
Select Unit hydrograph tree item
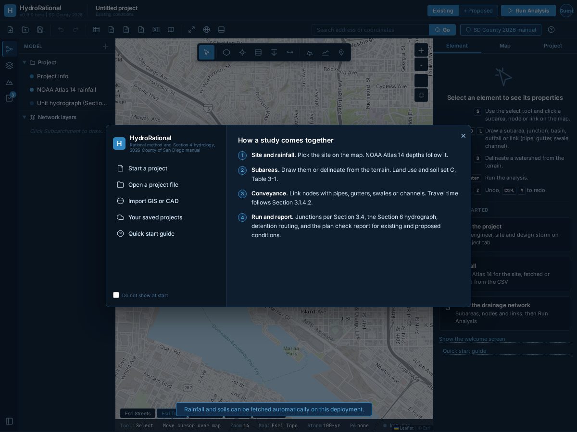pos(67,103)
